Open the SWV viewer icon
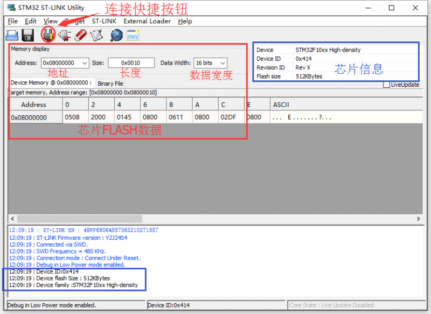The image size is (431, 314). click(x=132, y=35)
